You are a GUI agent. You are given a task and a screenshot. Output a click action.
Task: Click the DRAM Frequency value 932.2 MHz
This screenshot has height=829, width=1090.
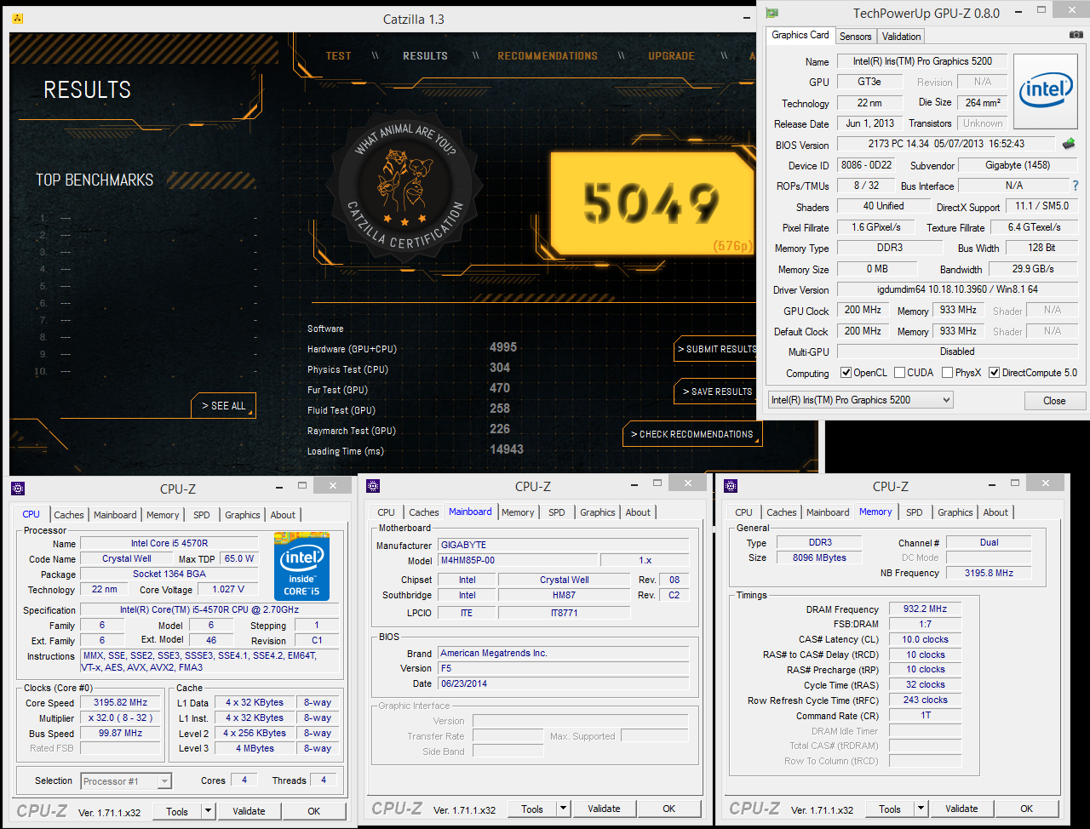tap(925, 609)
